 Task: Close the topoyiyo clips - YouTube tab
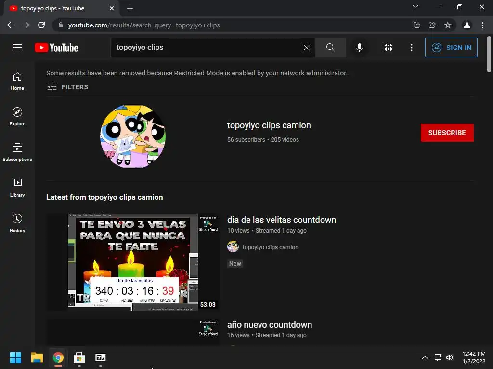[112, 8]
